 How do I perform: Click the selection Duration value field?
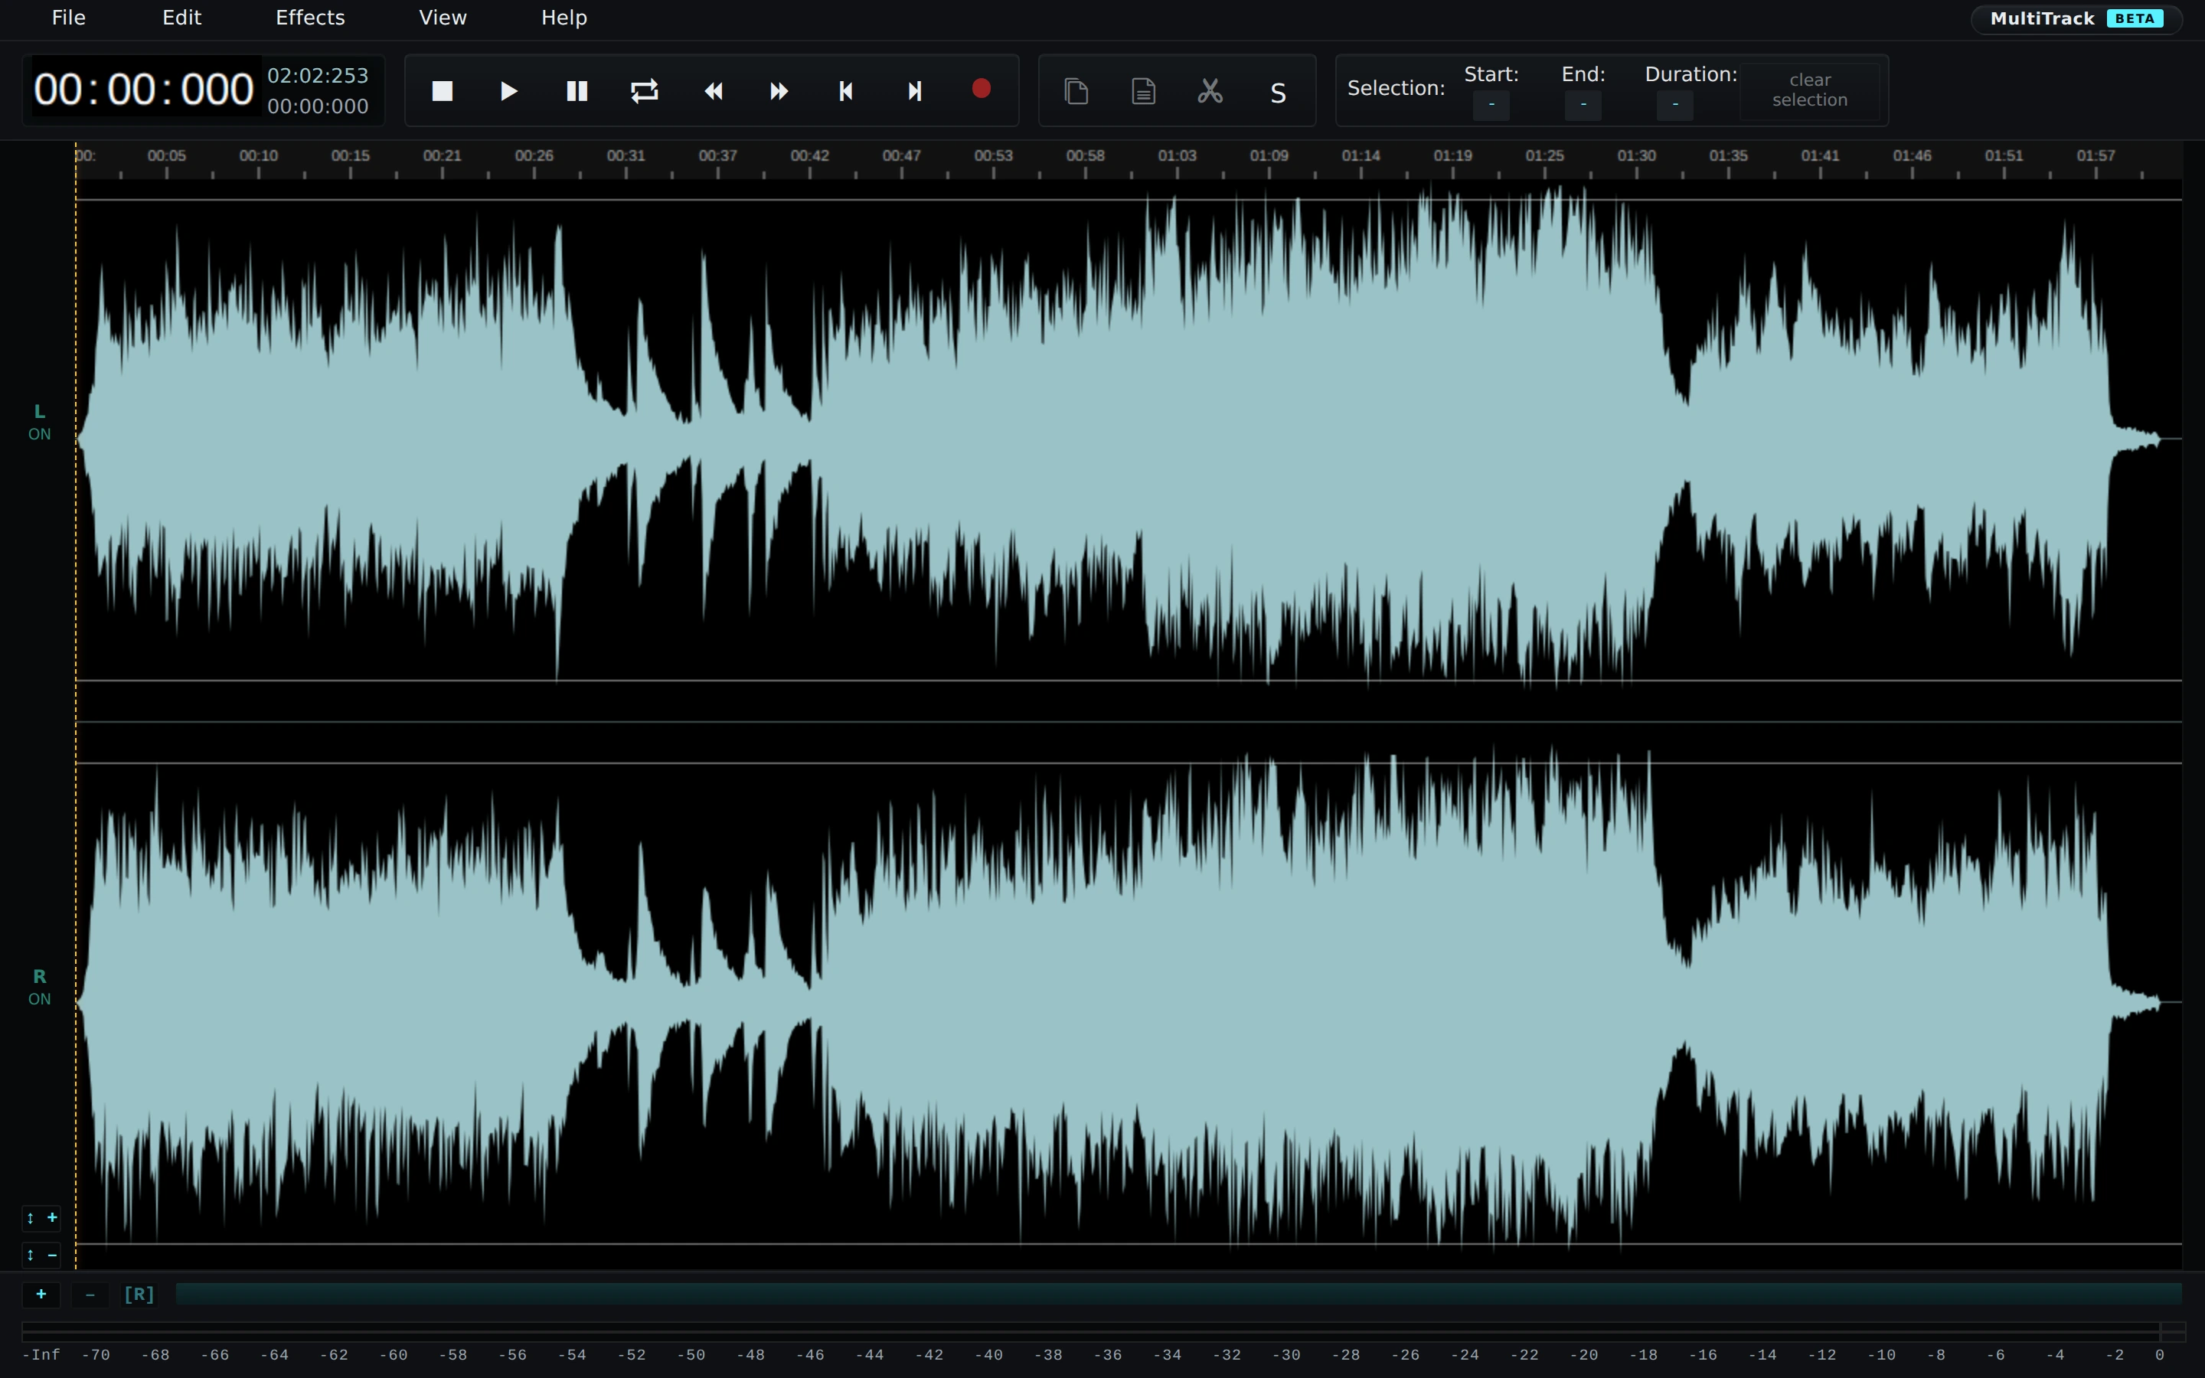[1674, 105]
